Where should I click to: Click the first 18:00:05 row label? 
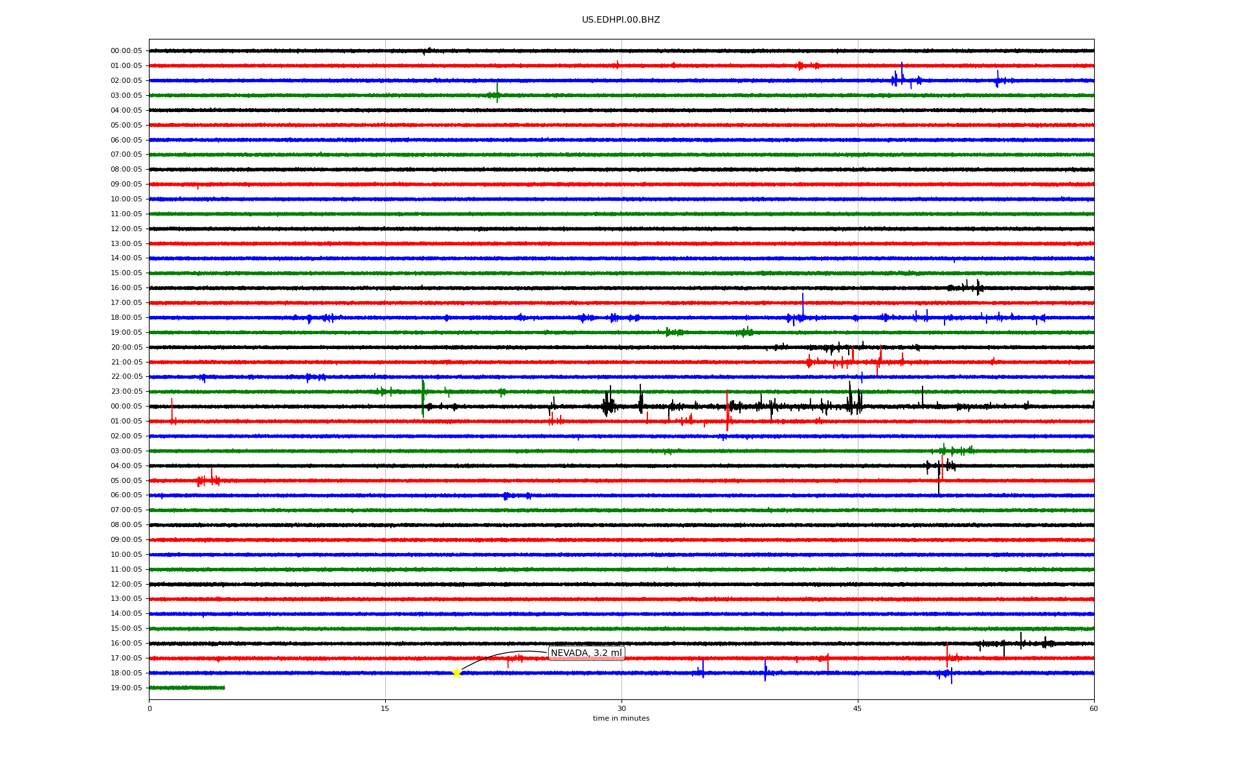(126, 318)
